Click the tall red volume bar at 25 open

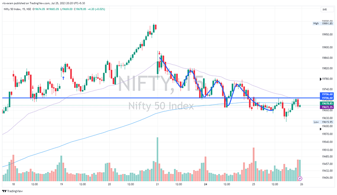click(254, 164)
